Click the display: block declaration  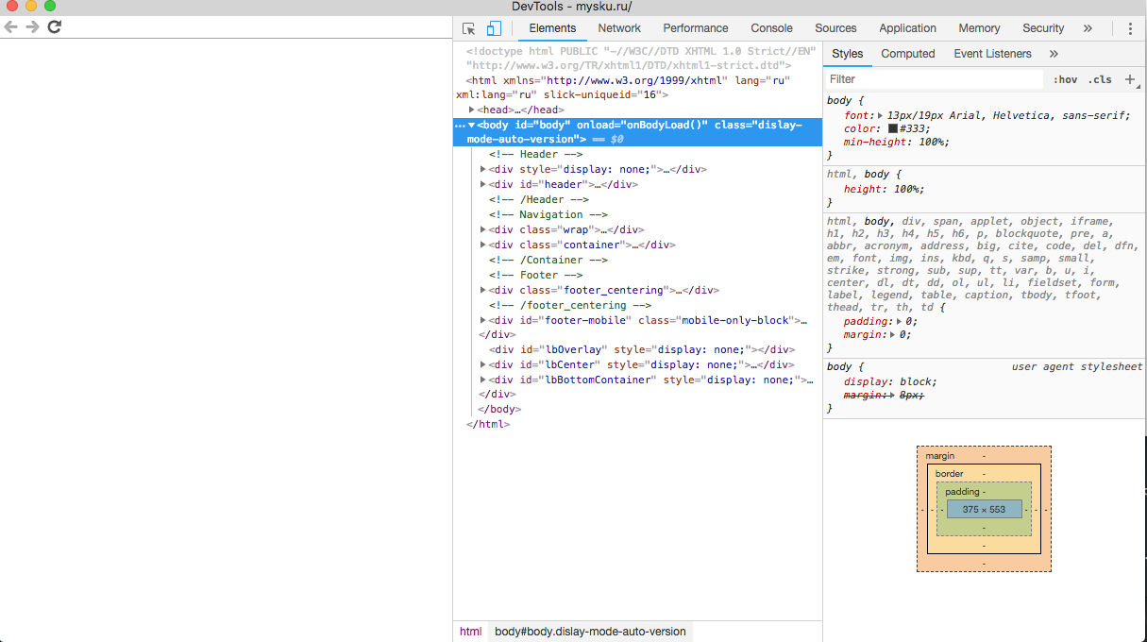(x=890, y=381)
